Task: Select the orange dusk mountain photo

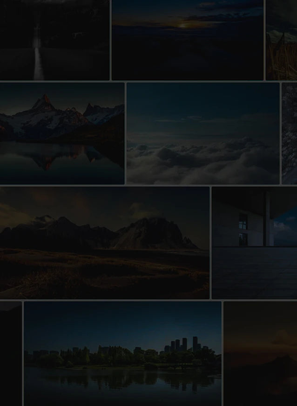Action: coord(260,353)
